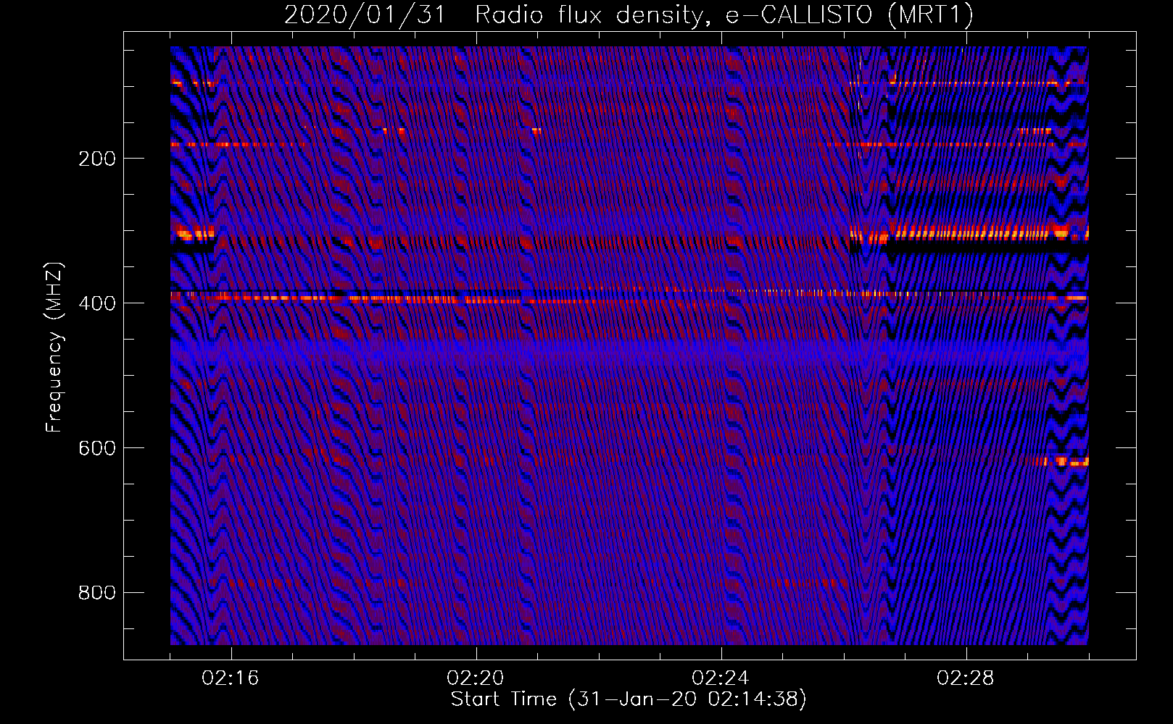Click the 400 frequency tick label
This screenshot has height=724, width=1173.
click(x=97, y=303)
